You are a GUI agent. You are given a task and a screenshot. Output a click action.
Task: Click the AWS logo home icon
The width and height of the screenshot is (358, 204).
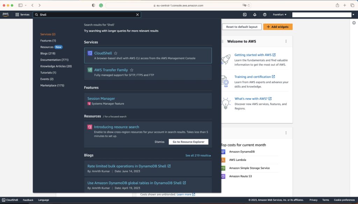[6, 15]
